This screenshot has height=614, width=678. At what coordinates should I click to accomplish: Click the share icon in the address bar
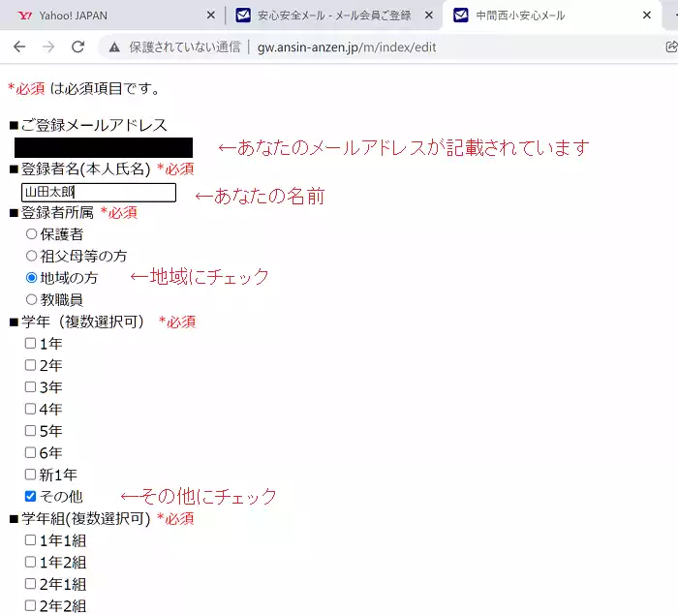pyautogui.click(x=671, y=46)
